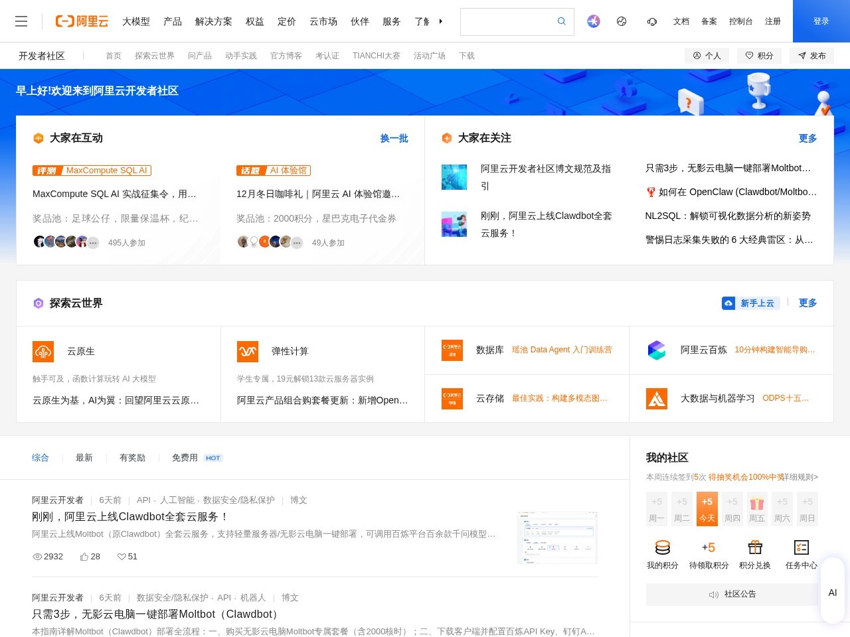Open the 控制台 console link

pyautogui.click(x=740, y=21)
